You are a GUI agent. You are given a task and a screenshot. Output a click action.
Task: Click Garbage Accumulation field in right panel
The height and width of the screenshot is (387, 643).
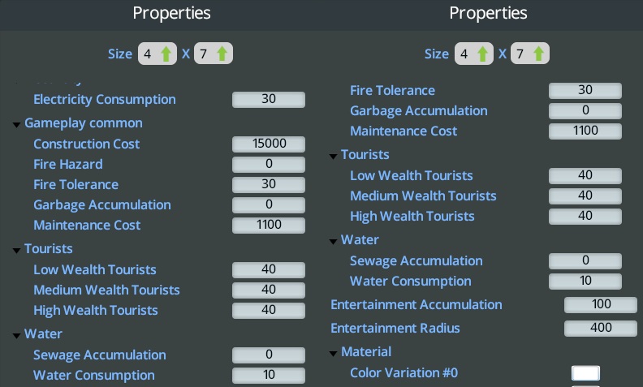(585, 111)
